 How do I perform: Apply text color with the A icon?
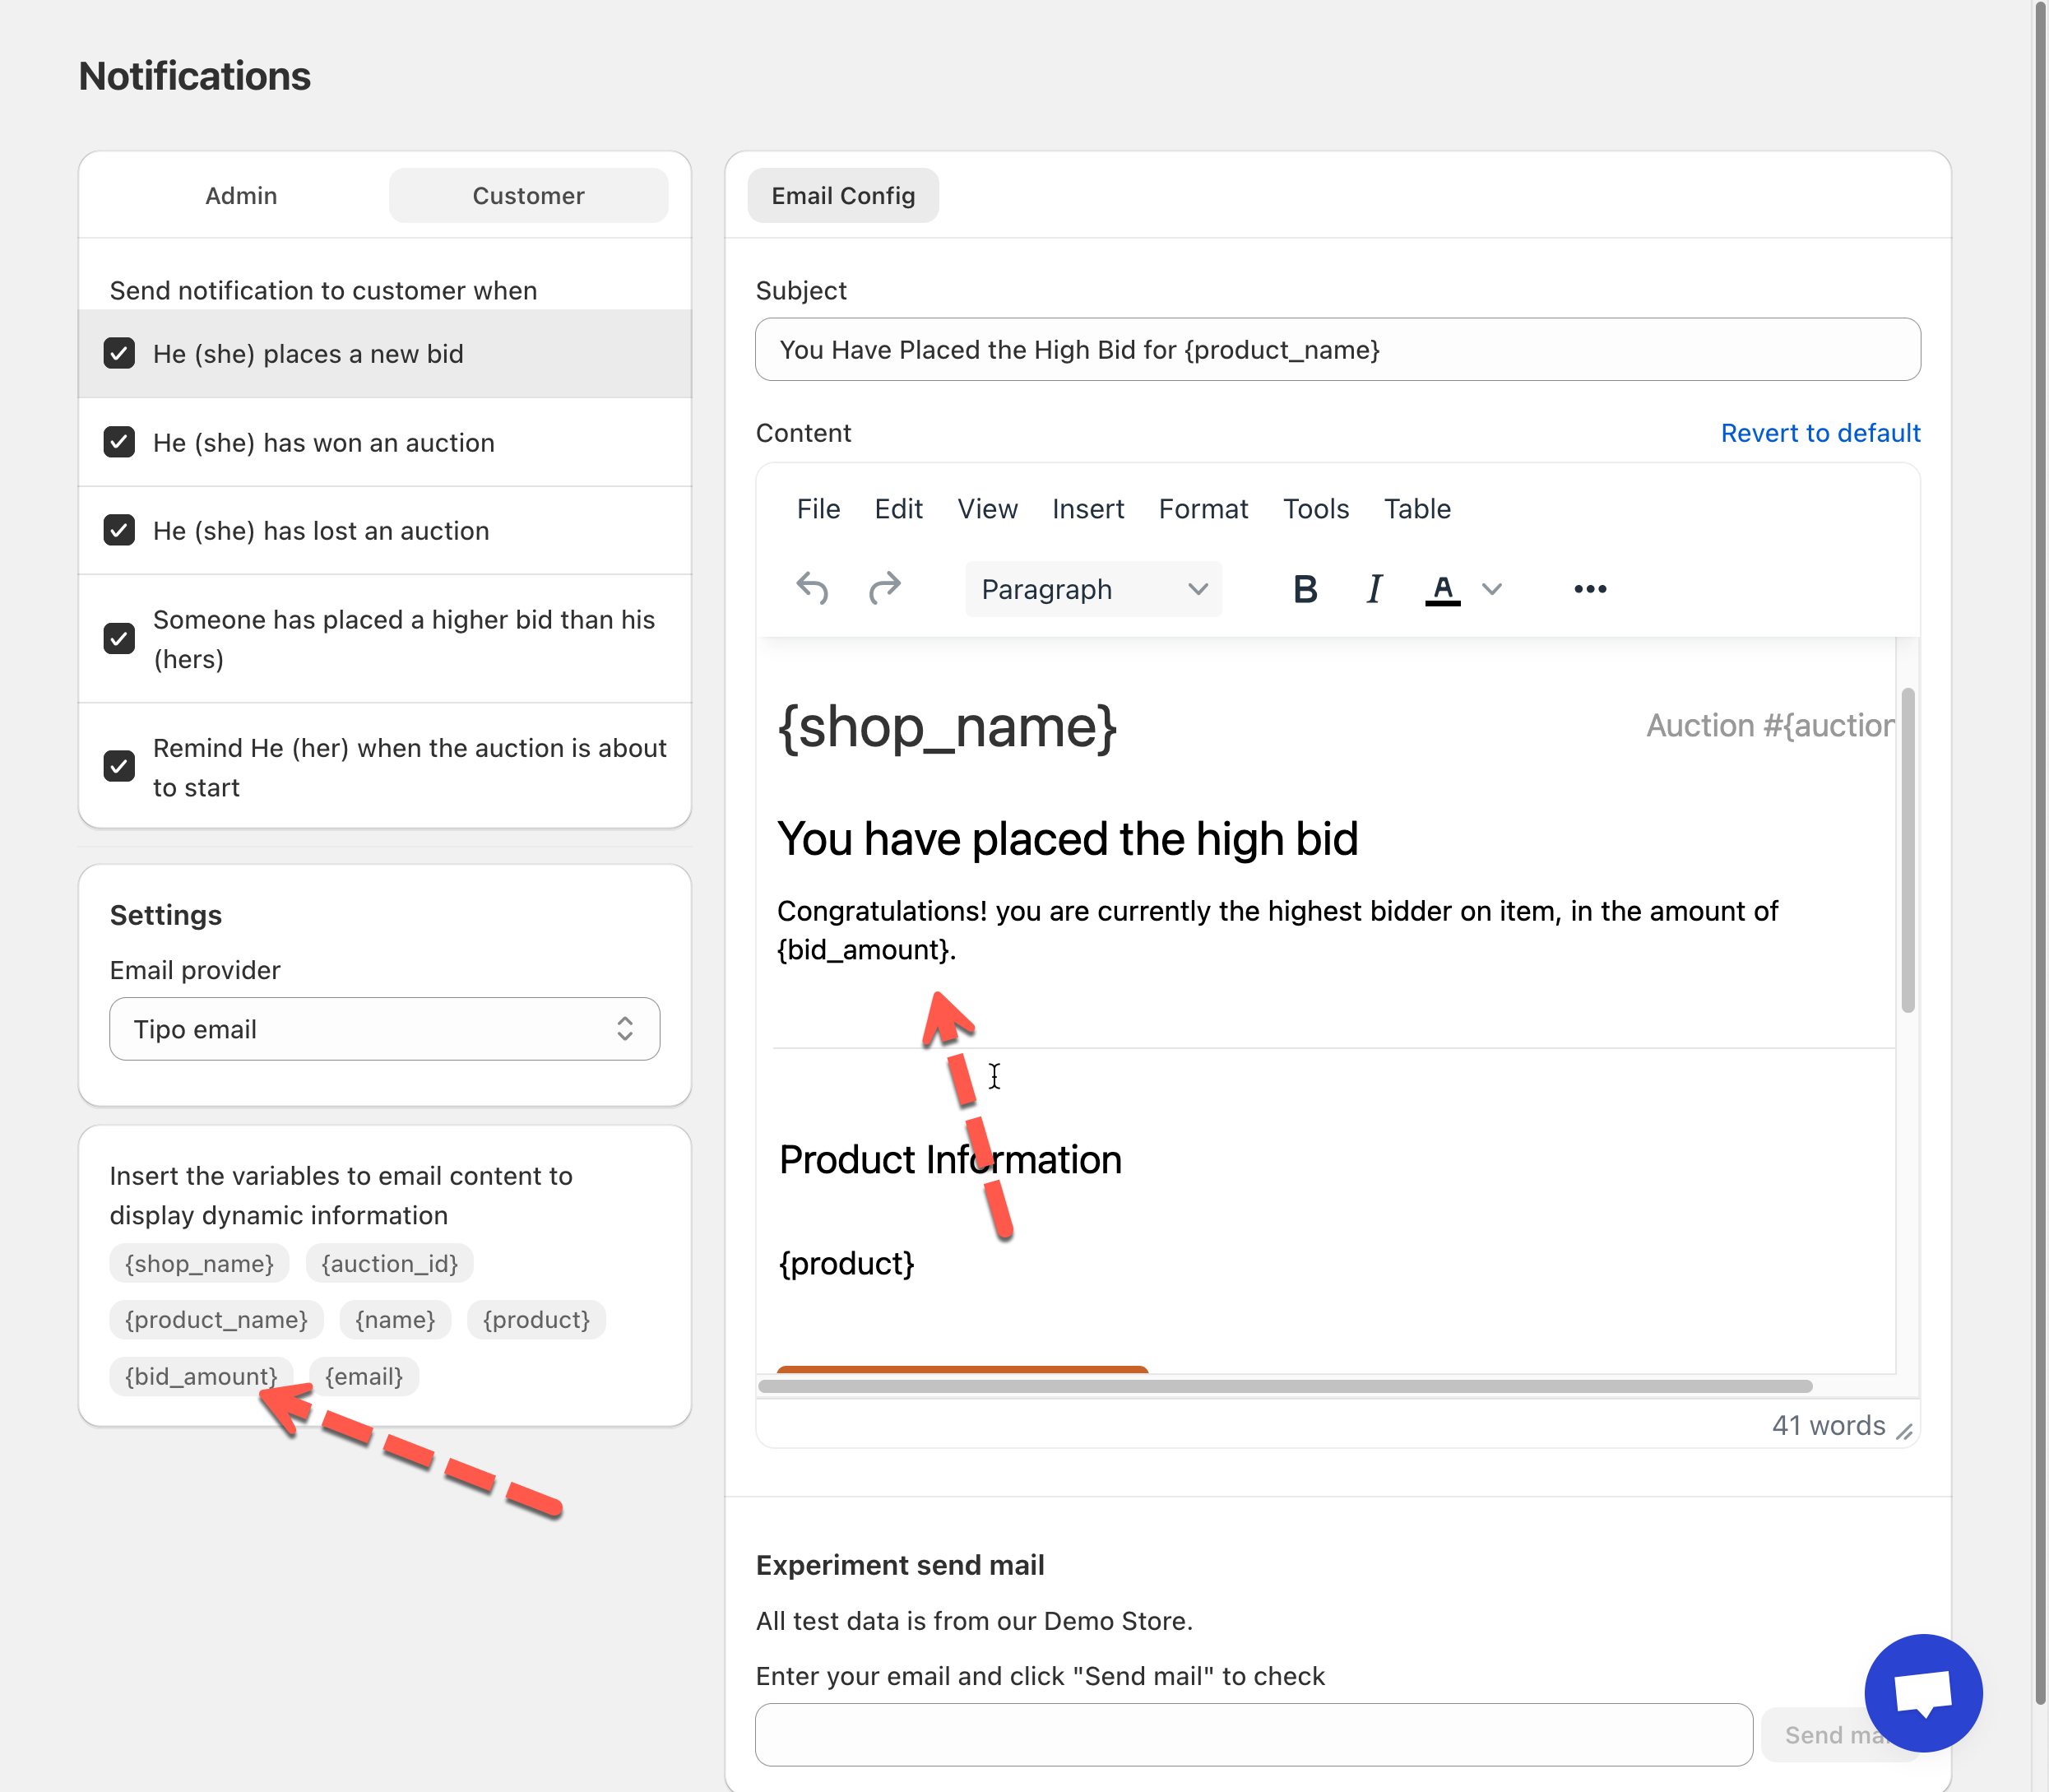coord(1442,589)
